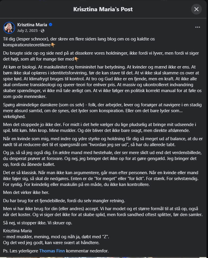The width and height of the screenshot is (208, 258).
Task: Click the blue verified badge icon
Action: [51, 25]
